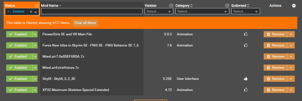The height and width of the screenshot is (101, 302).
Task: Open table settings gear icon
Action: pyautogui.click(x=294, y=6)
